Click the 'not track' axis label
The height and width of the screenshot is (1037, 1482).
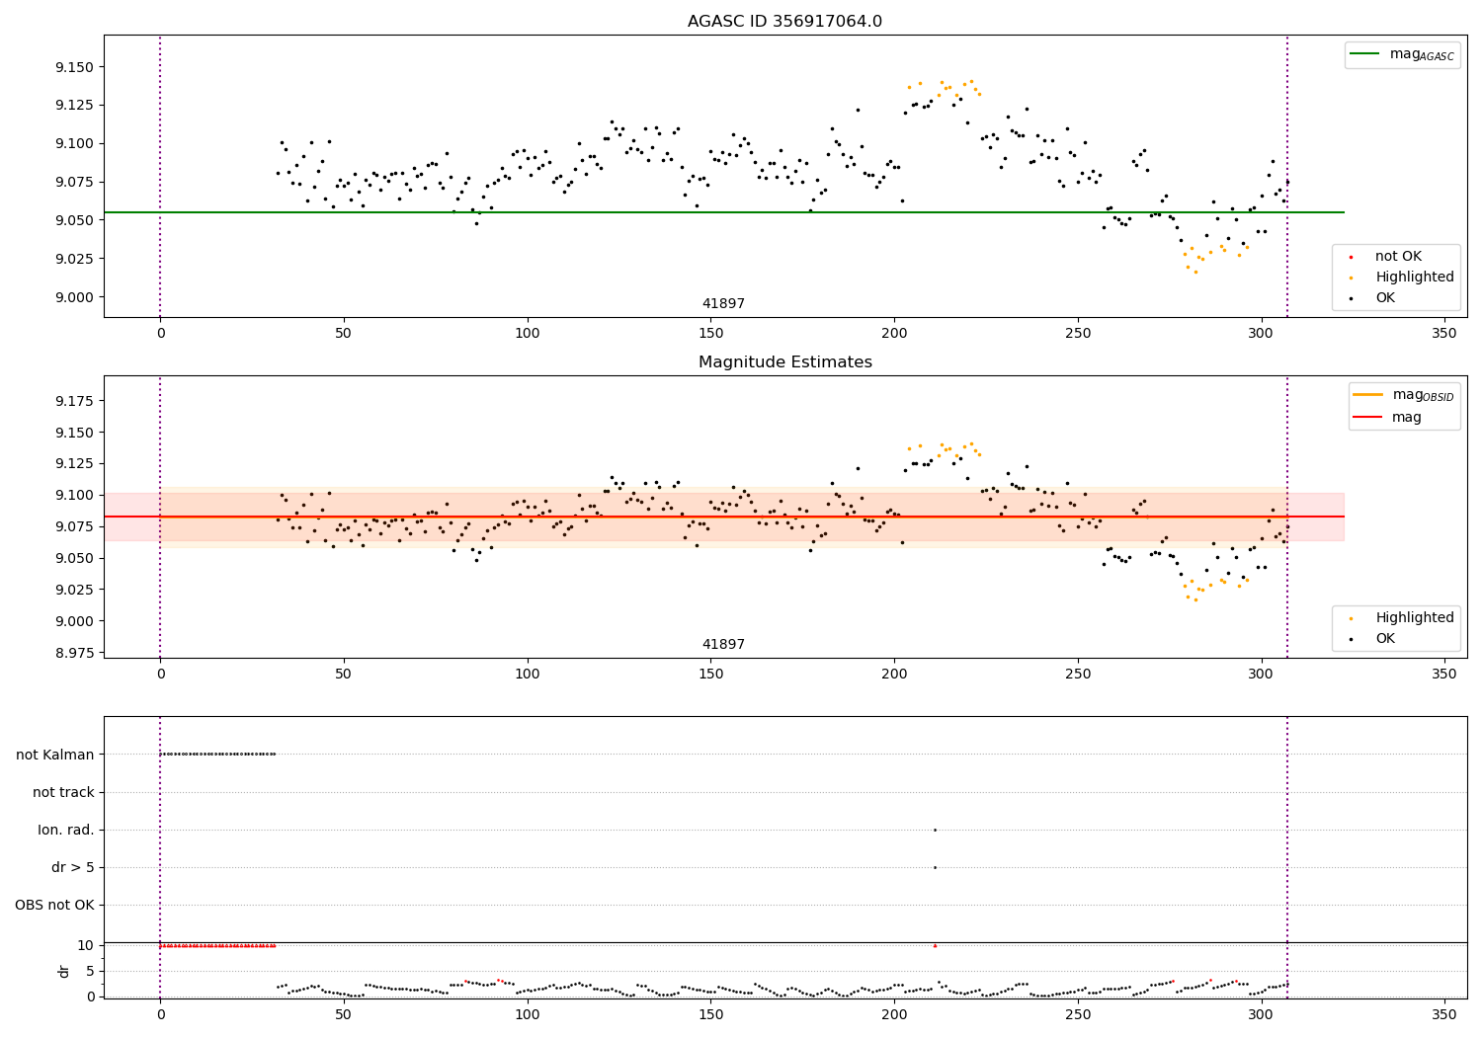[63, 793]
